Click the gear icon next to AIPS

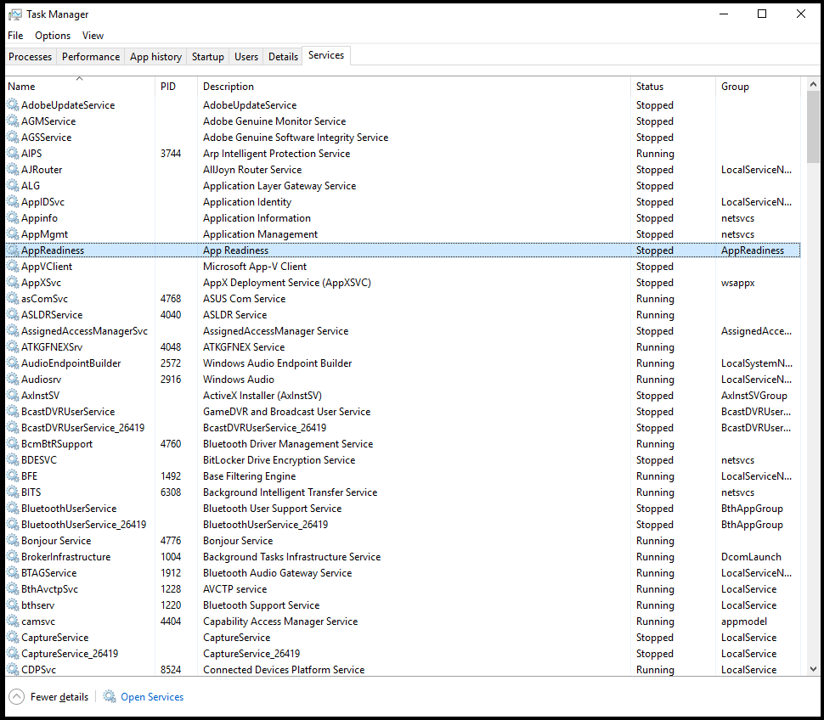[12, 153]
